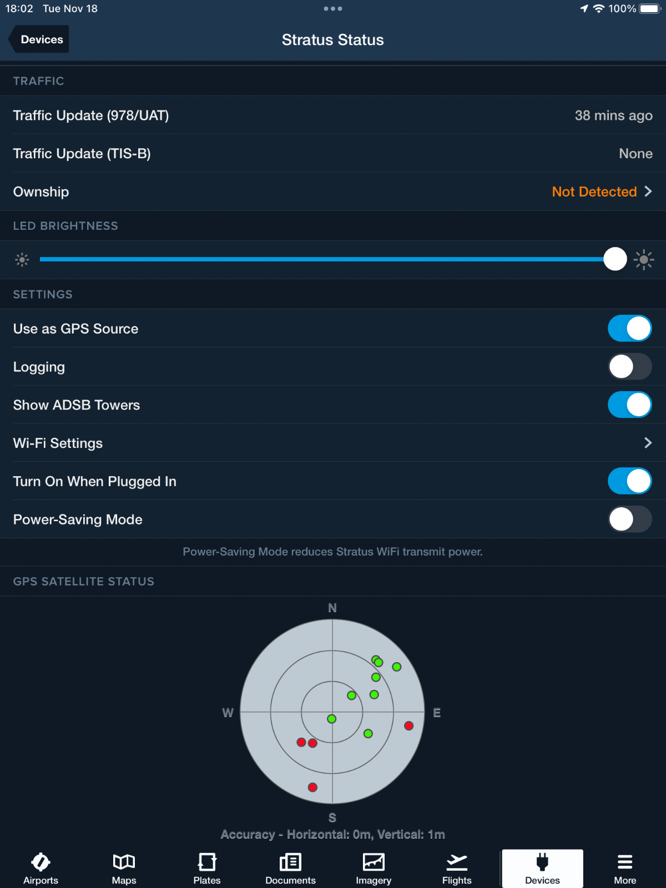Tap the Maps icon in bottom bar
This screenshot has height=888, width=666.
(124, 862)
